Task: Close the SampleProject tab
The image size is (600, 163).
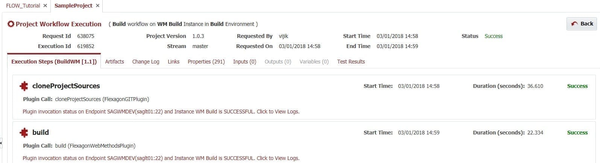Action: pyautogui.click(x=97, y=6)
